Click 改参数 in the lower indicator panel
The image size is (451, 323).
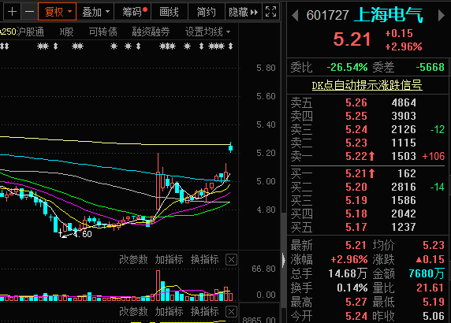tap(133, 311)
